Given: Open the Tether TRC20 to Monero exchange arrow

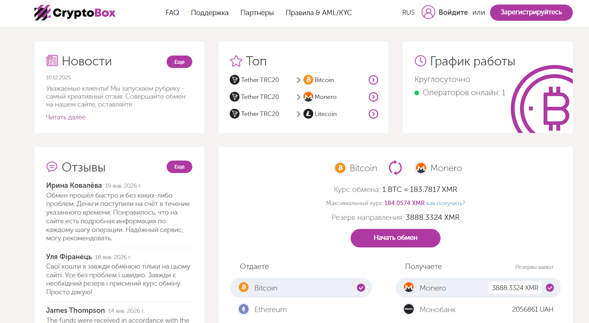Looking at the screenshot, I should 373,97.
